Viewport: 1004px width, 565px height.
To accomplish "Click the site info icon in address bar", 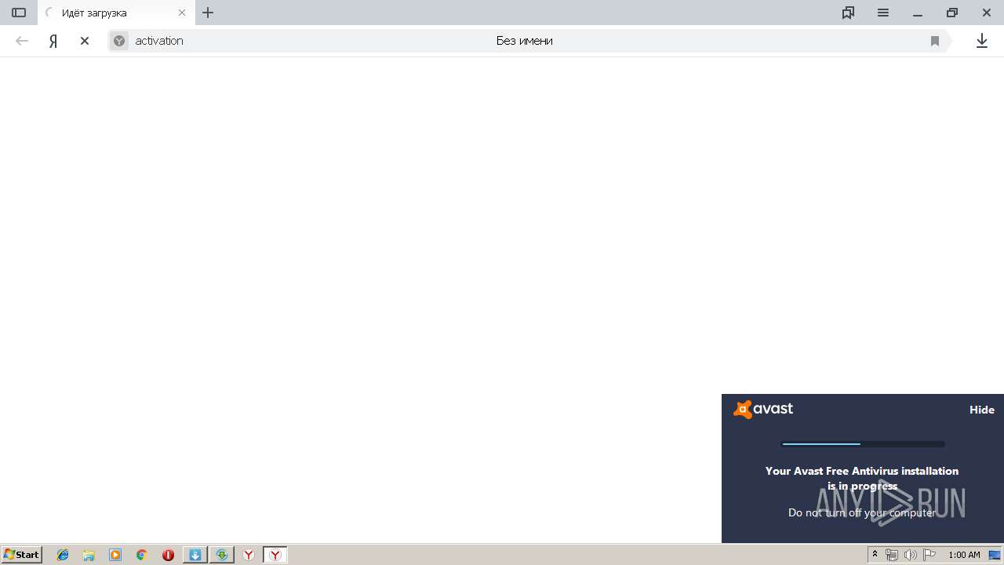I will coord(119,41).
